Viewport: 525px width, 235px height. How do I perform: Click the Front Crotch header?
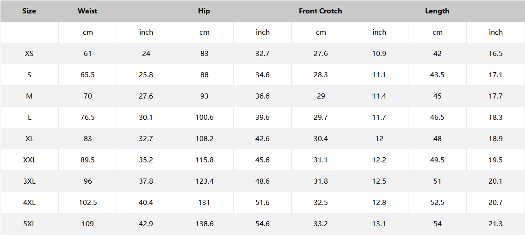[x=321, y=11]
